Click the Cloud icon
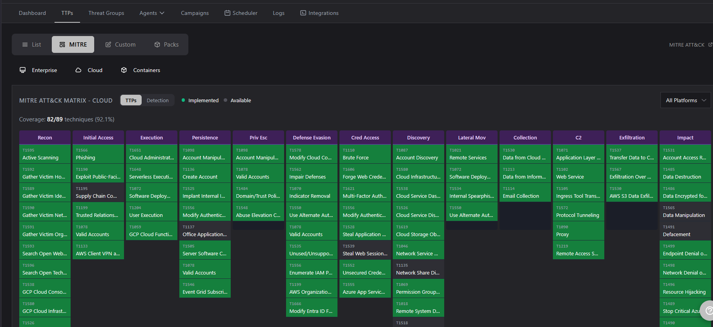713x327 pixels. (x=78, y=70)
